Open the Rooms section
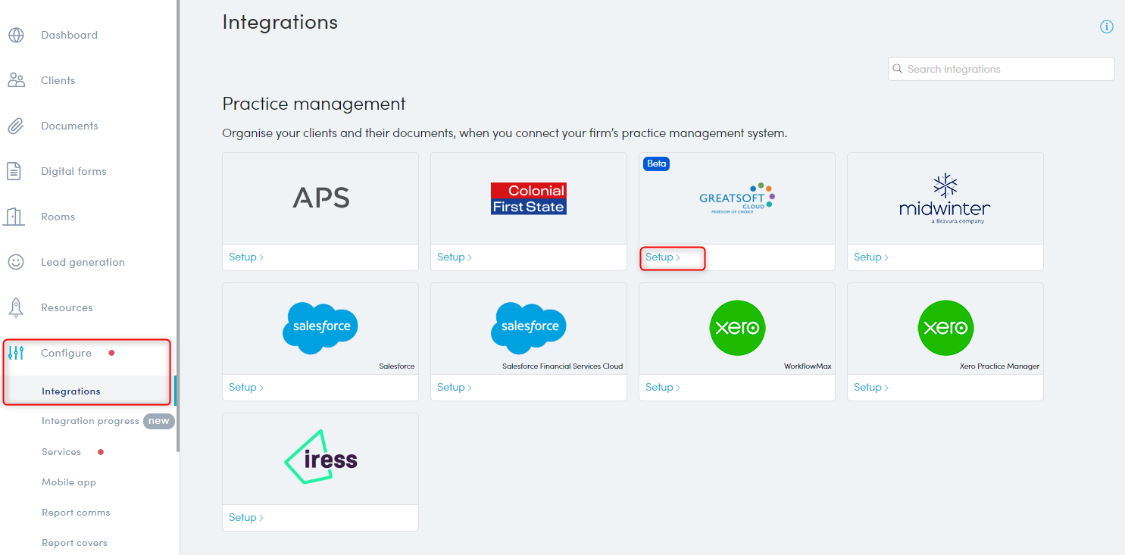Image resolution: width=1125 pixels, height=555 pixels. point(58,217)
